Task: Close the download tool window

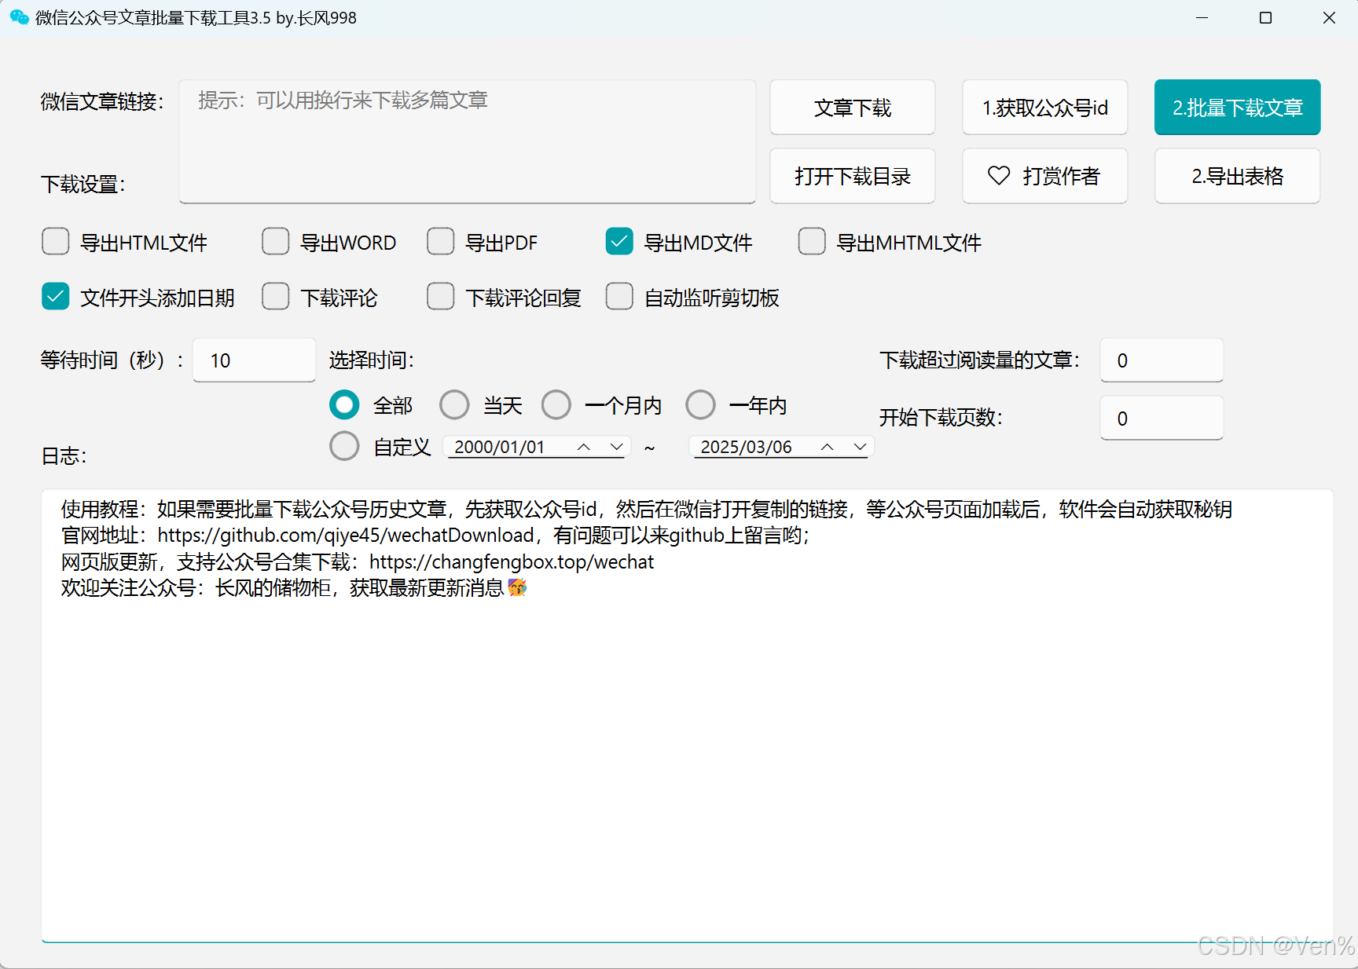Action: tap(1329, 17)
